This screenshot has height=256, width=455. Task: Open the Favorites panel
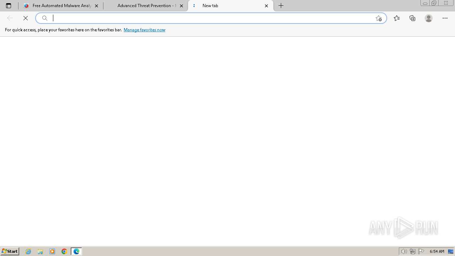397,18
